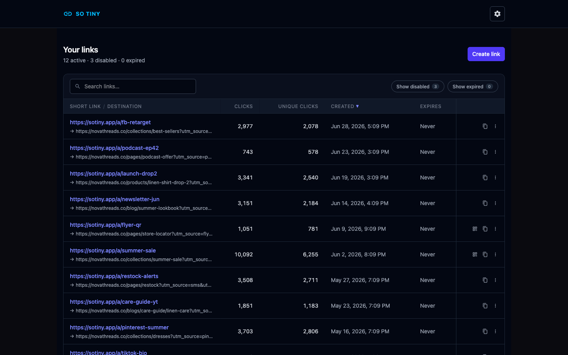
Task: Sort by Short Link column header
Action: pyautogui.click(x=85, y=106)
